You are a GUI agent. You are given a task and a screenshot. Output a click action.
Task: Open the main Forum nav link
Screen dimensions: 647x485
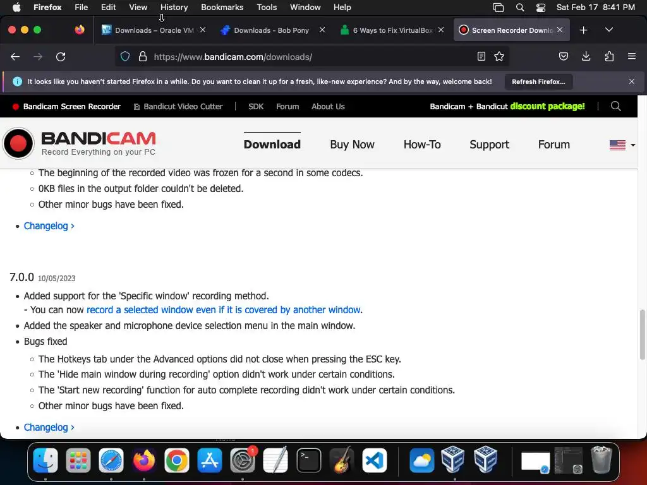[553, 145]
